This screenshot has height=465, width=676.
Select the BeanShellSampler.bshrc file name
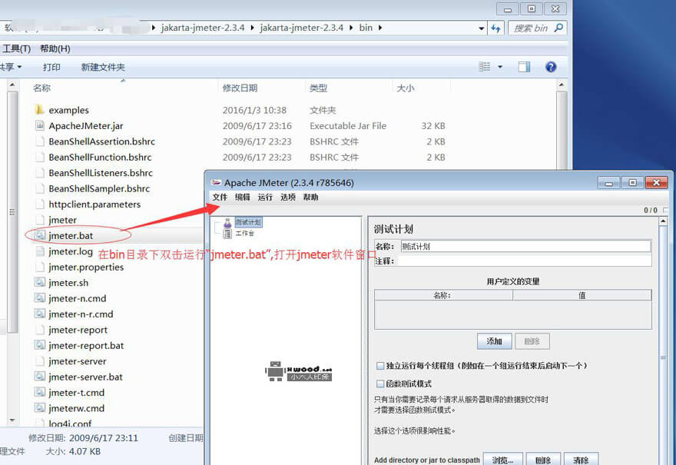click(x=99, y=188)
